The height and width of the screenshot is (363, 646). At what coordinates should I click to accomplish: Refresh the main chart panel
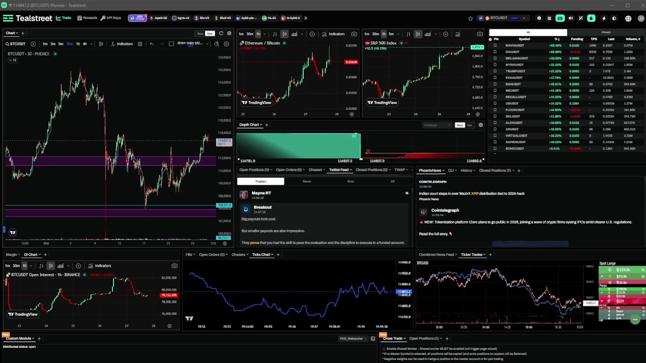click(x=221, y=33)
